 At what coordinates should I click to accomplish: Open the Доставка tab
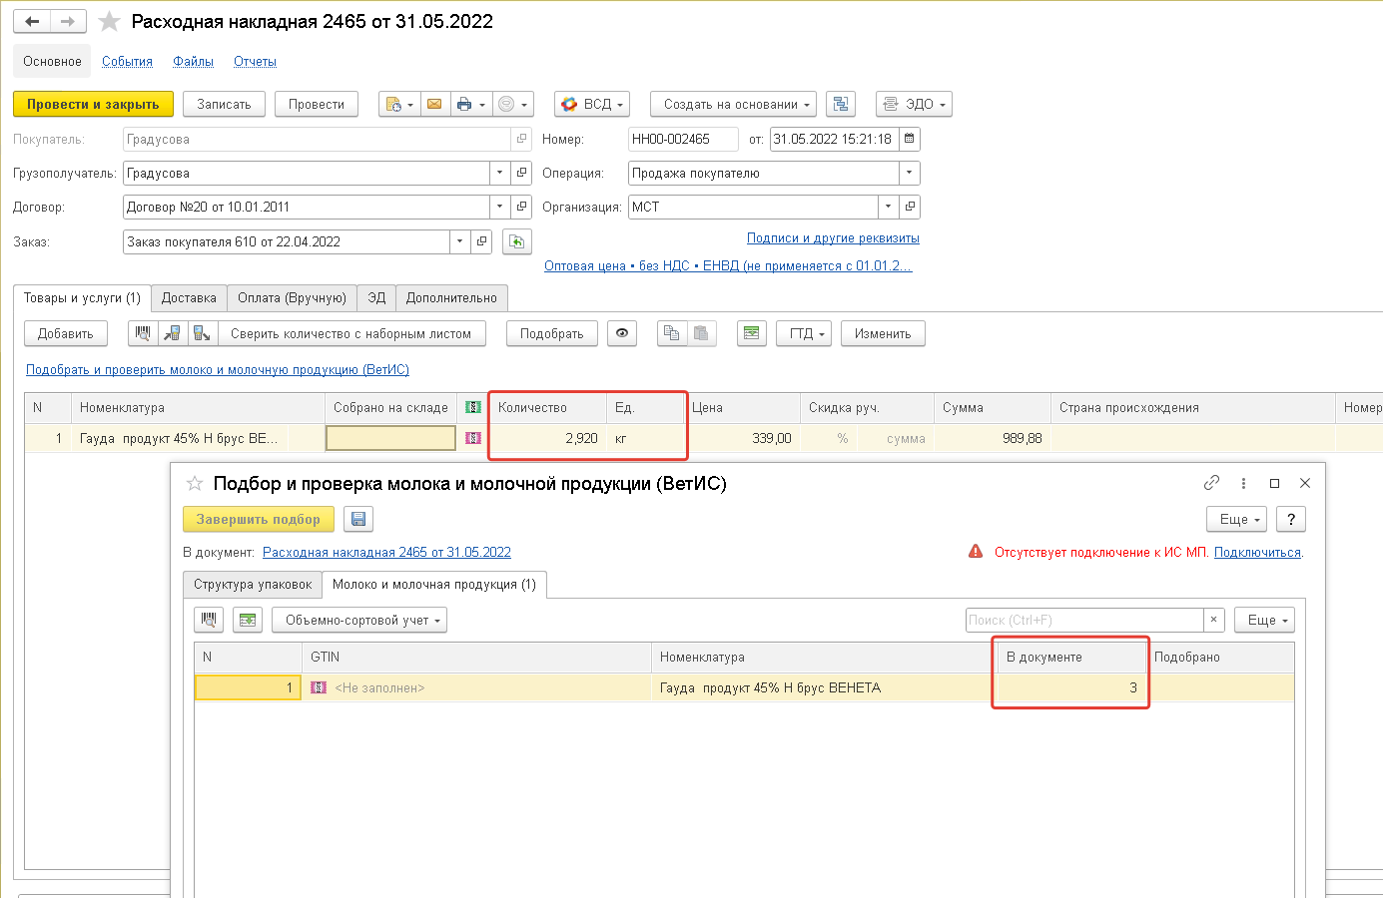189,297
